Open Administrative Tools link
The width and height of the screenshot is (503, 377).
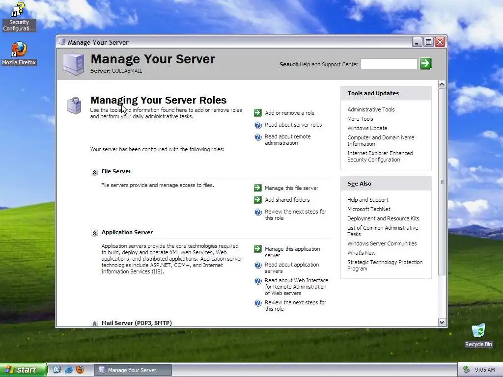[371, 109]
